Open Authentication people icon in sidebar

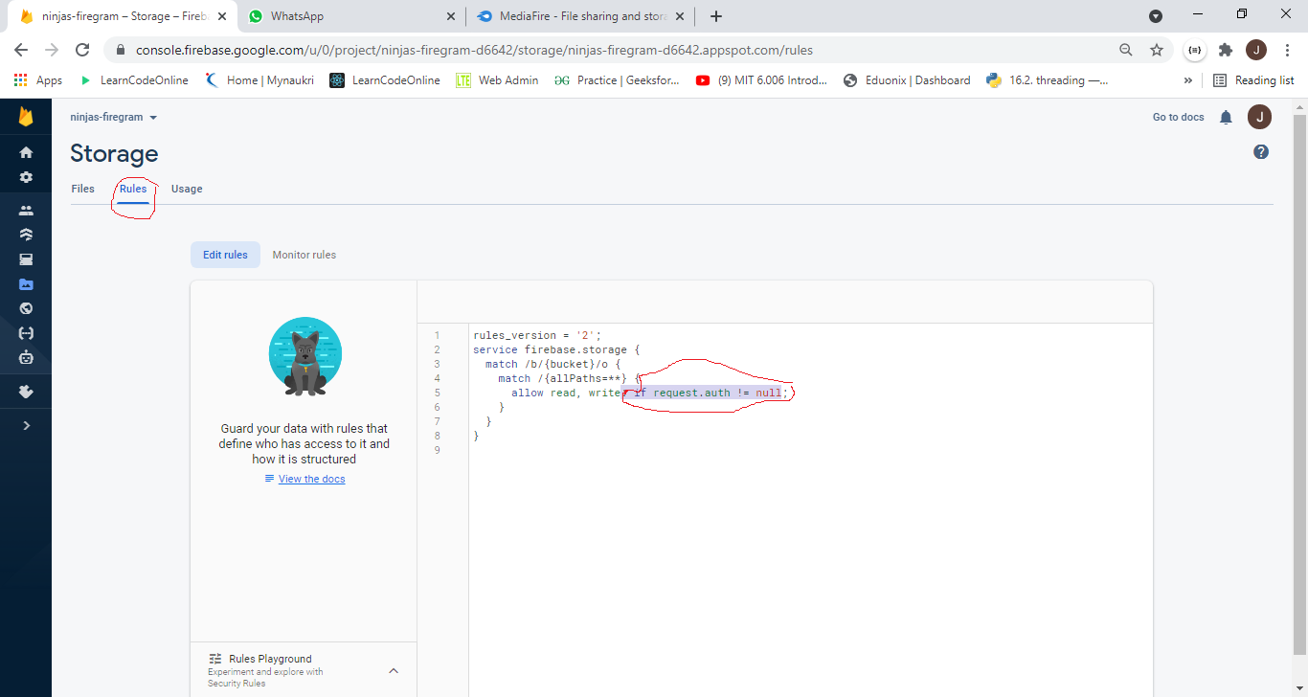click(26, 211)
